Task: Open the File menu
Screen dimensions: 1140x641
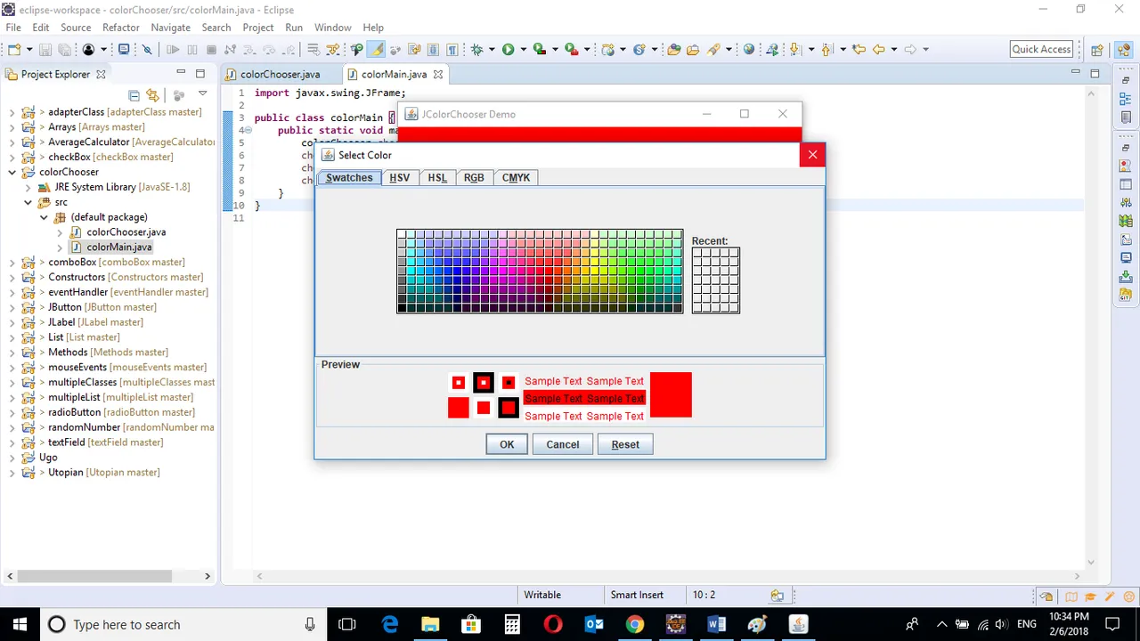Action: tap(13, 28)
